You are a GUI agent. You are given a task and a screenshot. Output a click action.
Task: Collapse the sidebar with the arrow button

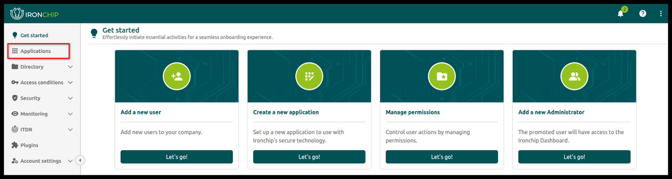pyautogui.click(x=80, y=160)
